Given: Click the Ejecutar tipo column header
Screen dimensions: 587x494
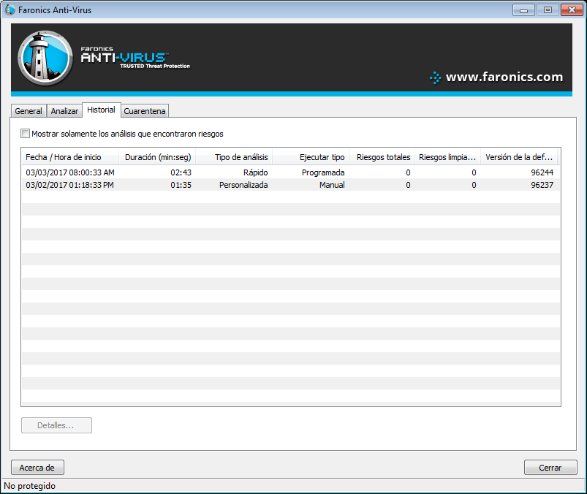Looking at the screenshot, I should point(311,157).
